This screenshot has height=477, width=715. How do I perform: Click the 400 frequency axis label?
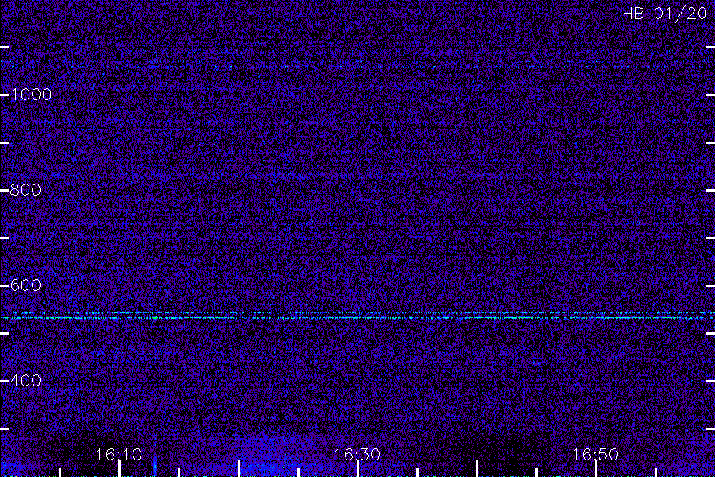[25, 381]
